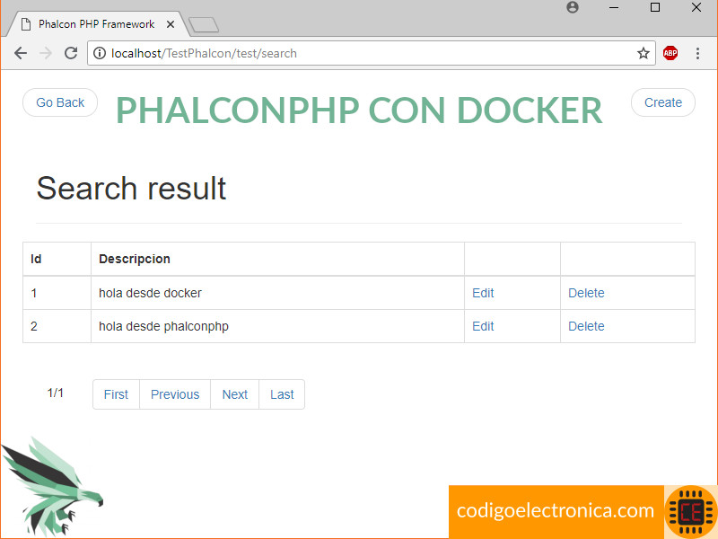The width and height of the screenshot is (718, 539).
Task: Click the browser back arrow
Action: pyautogui.click(x=21, y=53)
